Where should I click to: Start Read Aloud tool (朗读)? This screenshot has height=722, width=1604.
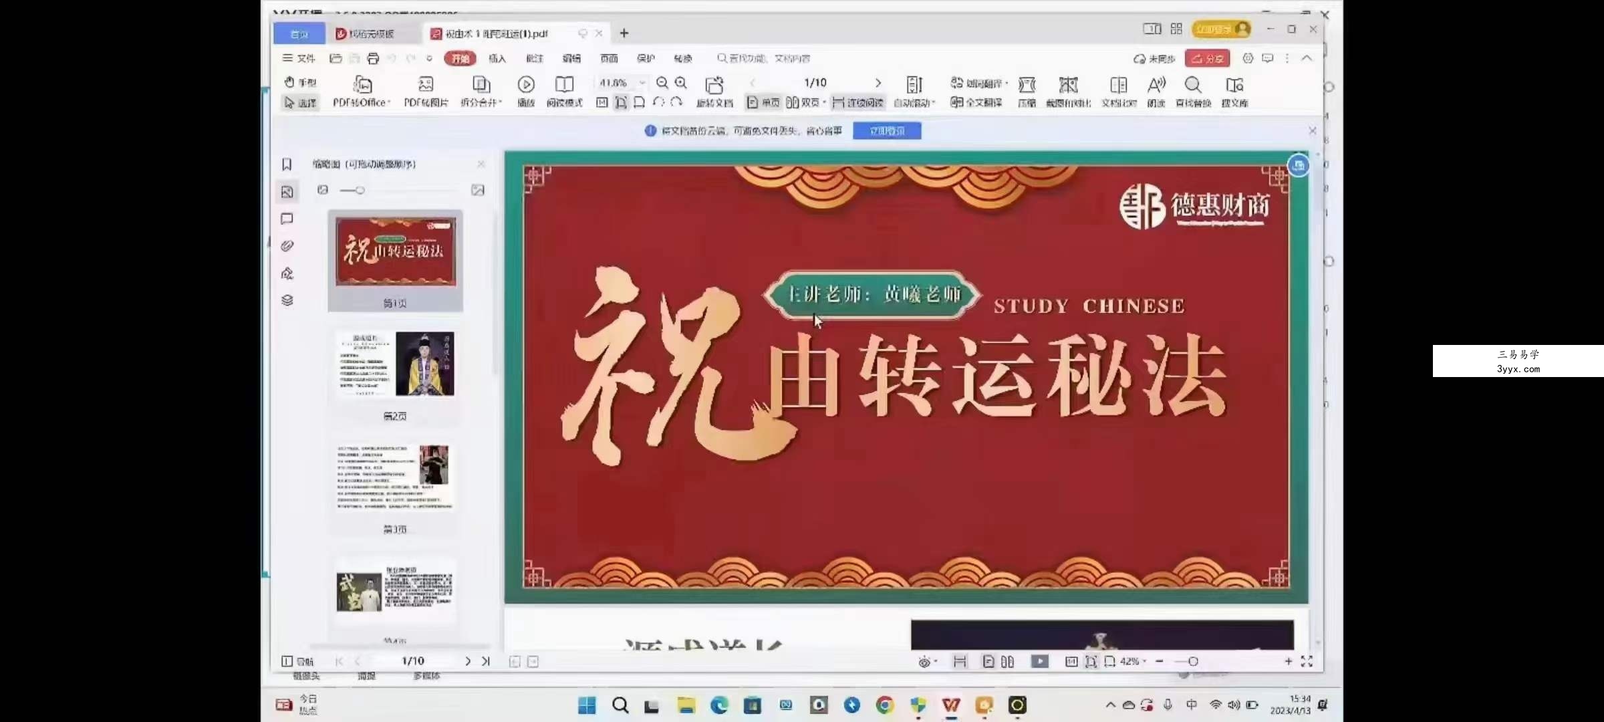[x=1156, y=91]
